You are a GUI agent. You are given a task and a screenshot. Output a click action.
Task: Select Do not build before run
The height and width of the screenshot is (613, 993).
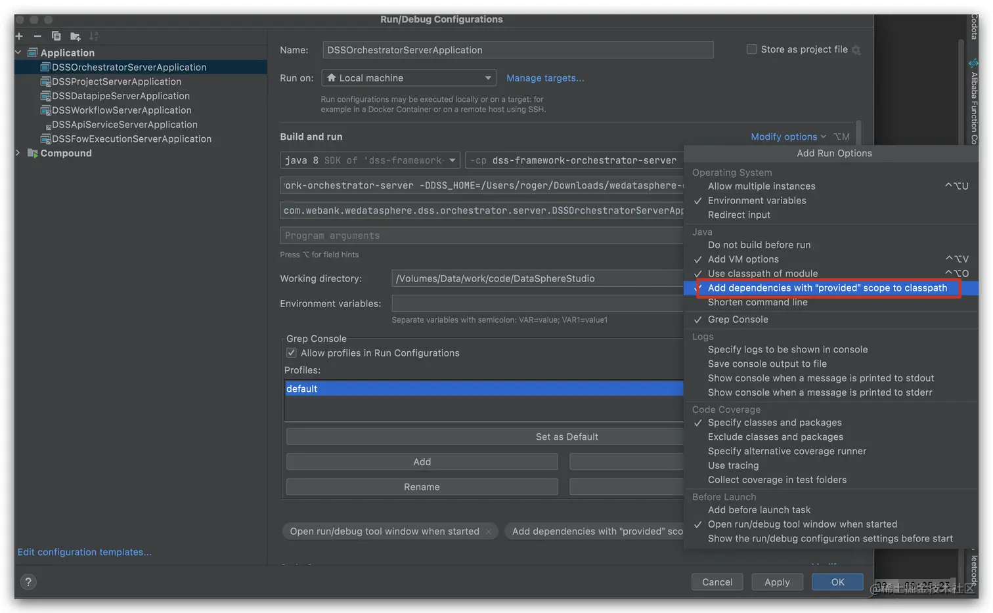click(x=759, y=245)
